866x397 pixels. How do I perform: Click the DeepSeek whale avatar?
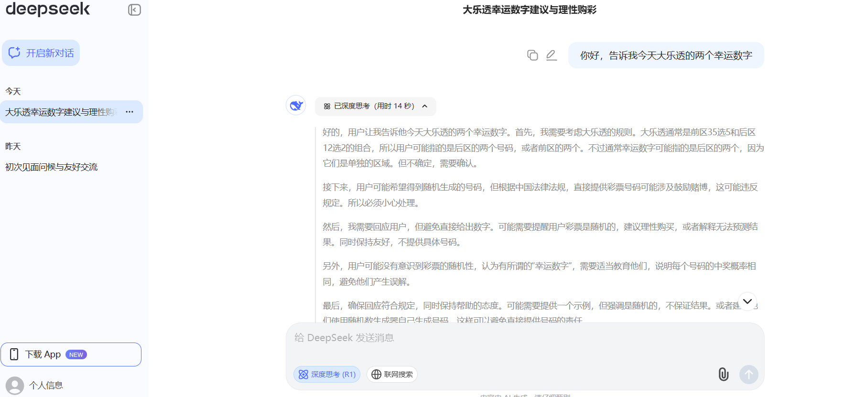tap(296, 105)
